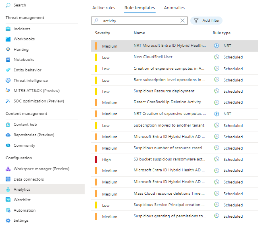Select Rare subscription-level operations template
The height and width of the screenshot is (229, 258).
(x=169, y=80)
